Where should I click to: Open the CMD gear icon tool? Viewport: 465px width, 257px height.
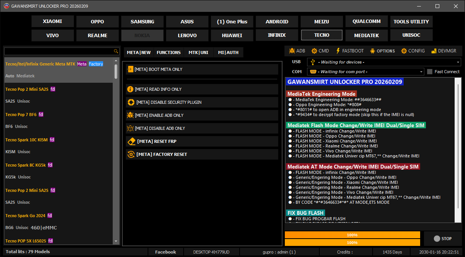(x=314, y=51)
